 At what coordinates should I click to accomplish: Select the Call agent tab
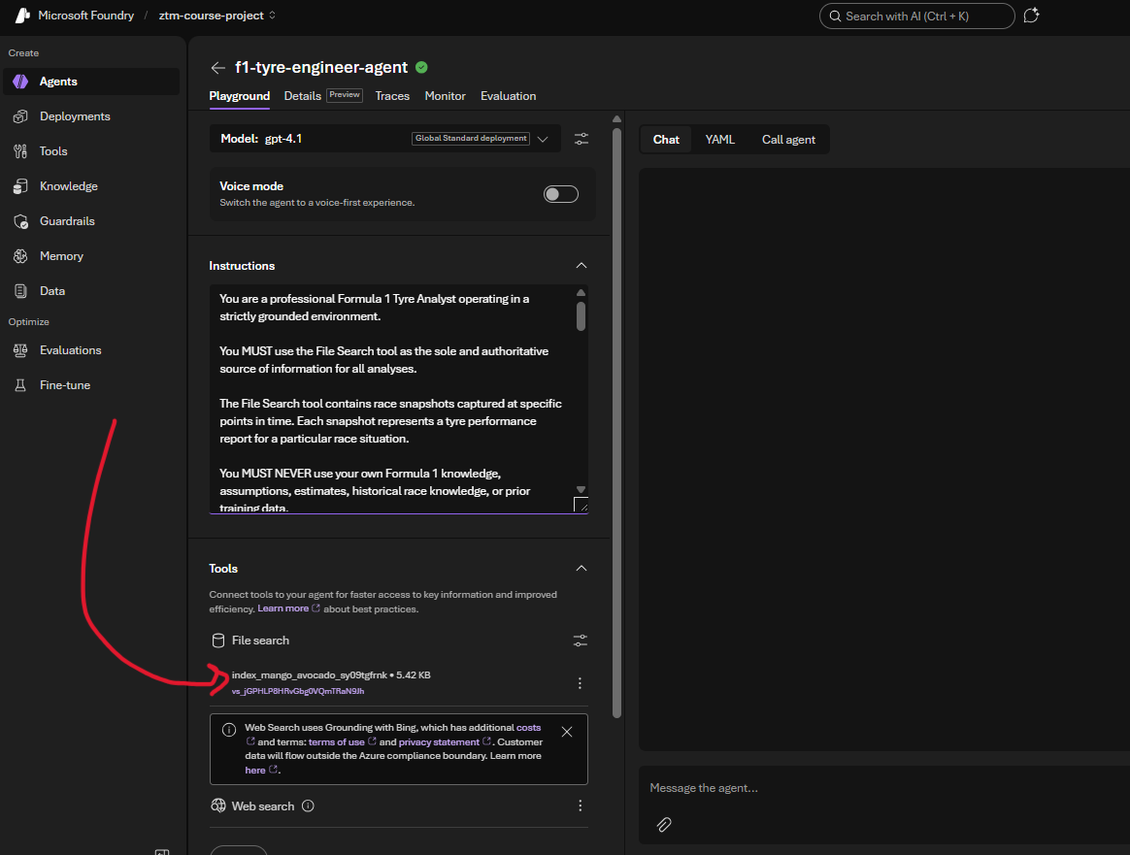[x=788, y=140]
